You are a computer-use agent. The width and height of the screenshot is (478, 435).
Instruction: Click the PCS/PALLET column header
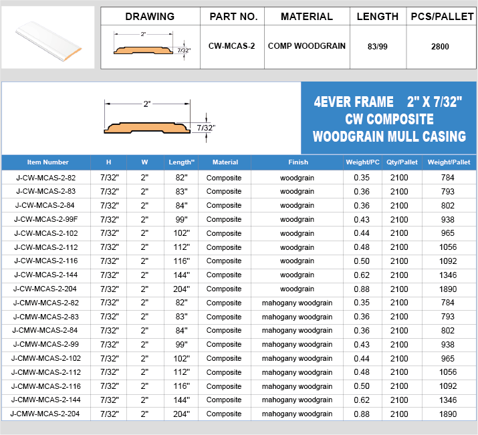pyautogui.click(x=442, y=17)
